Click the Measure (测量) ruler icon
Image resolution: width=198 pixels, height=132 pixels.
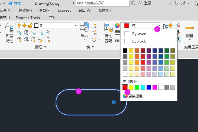point(190,27)
